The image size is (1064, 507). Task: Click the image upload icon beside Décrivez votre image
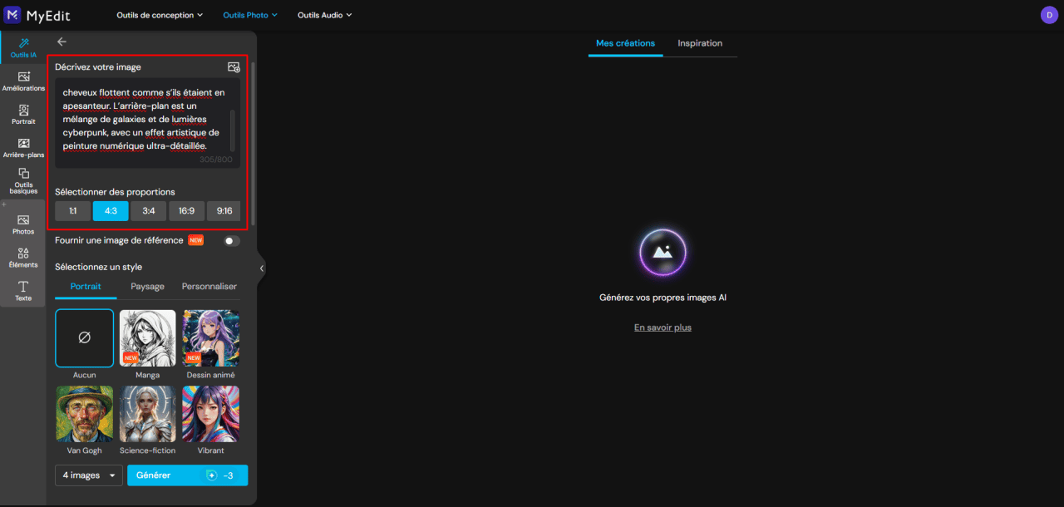click(234, 67)
